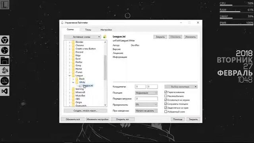
Task: Toggle Оставаться на экране checkbox
Action: pos(165,100)
